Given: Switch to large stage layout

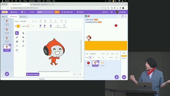Looking at the screenshot, I should [x=122, y=16].
